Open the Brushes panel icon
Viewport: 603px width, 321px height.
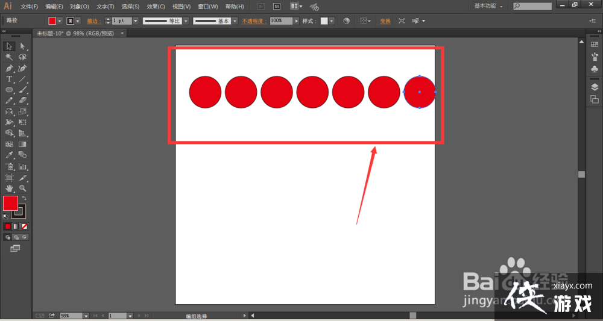point(594,57)
